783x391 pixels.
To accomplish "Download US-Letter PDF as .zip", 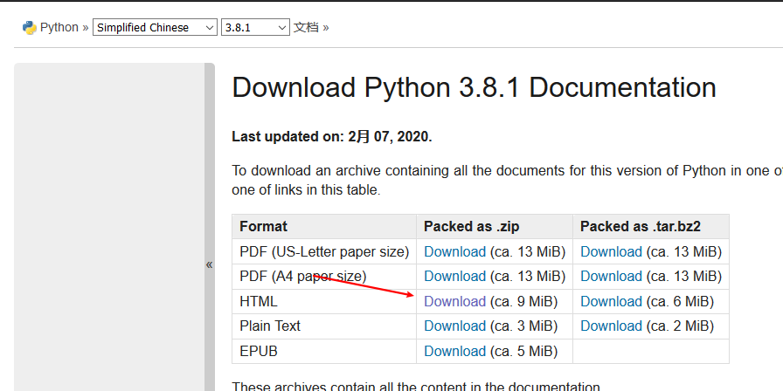I will click(x=455, y=252).
